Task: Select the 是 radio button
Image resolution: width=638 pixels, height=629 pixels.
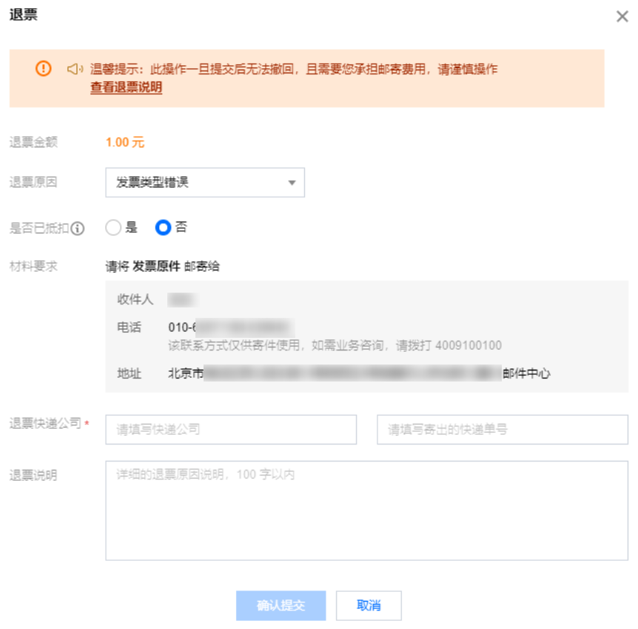Action: click(x=113, y=228)
